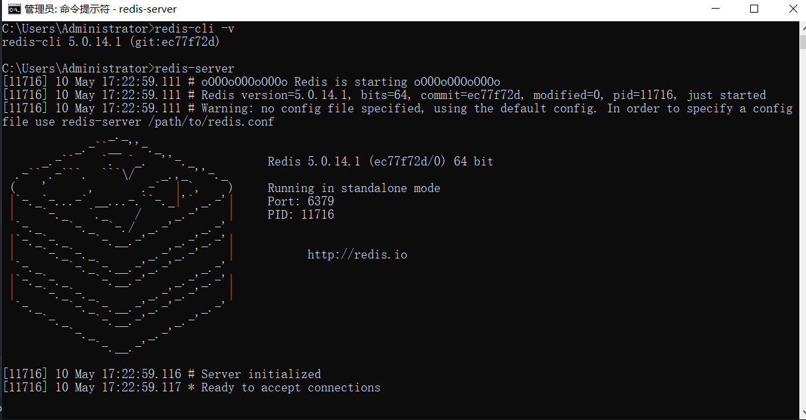Click the 'redis-server' command on the second prompt

[x=195, y=68]
